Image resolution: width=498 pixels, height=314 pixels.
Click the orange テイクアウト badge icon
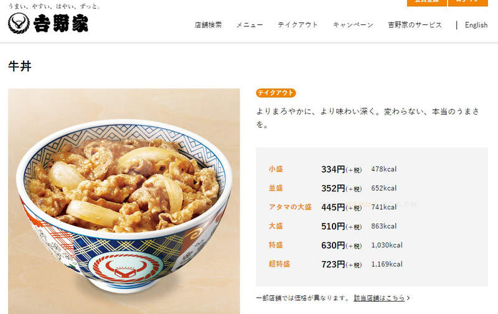[276, 93]
